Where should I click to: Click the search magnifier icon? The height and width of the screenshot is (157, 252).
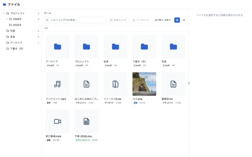point(47,20)
